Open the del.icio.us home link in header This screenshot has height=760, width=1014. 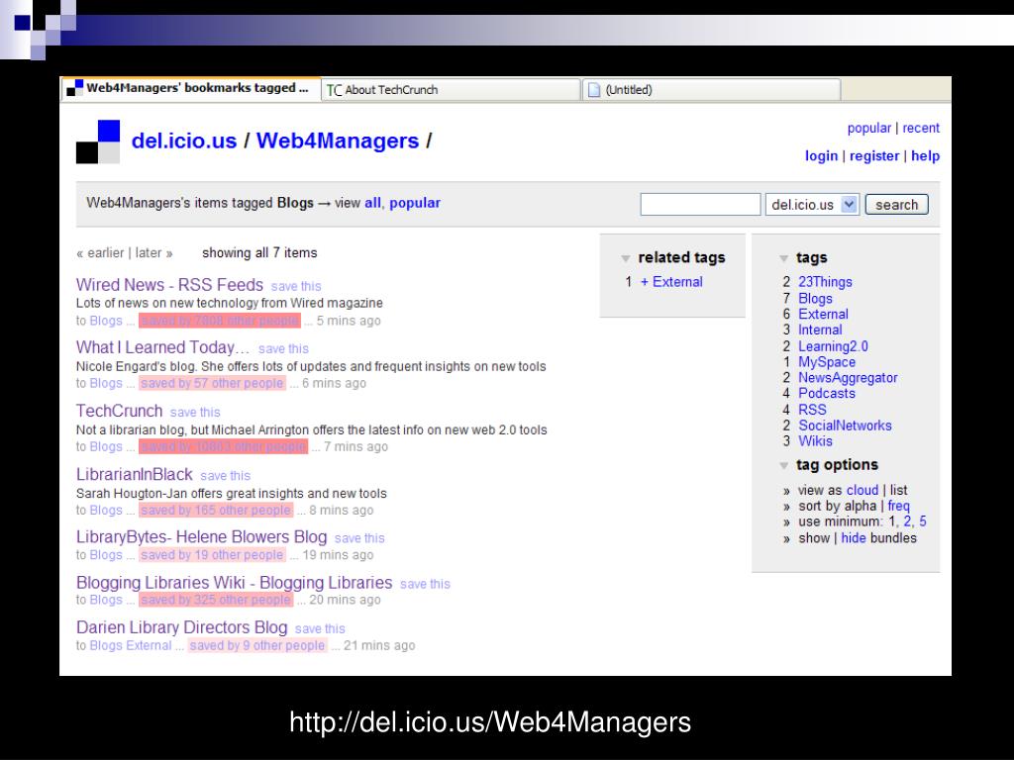pos(183,141)
